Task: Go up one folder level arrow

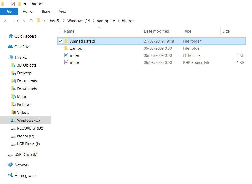Action: [31, 21]
